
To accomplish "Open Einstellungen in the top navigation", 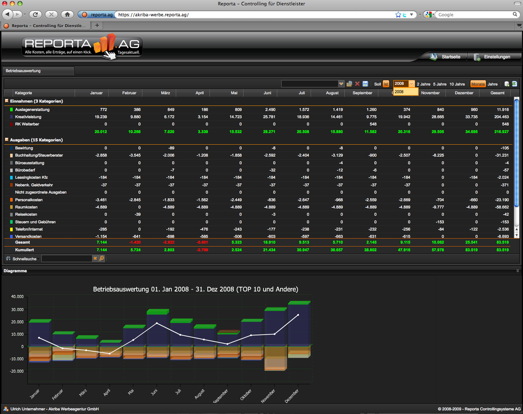I will 497,57.
